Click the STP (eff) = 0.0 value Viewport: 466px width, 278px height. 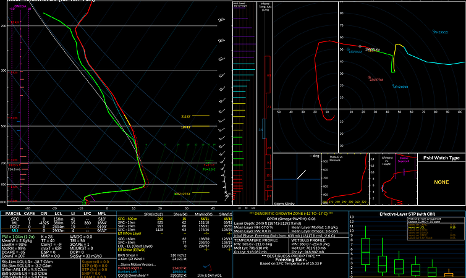(x=95, y=266)
